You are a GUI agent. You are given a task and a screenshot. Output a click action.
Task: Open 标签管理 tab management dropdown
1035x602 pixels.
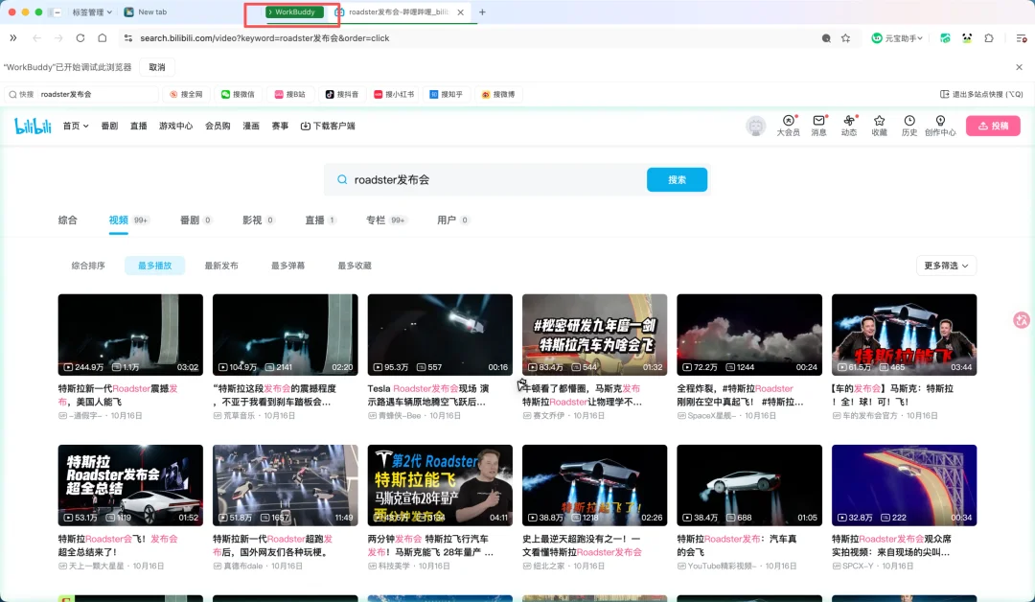[x=92, y=12]
